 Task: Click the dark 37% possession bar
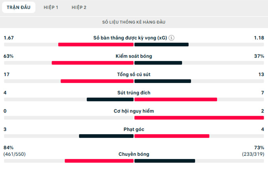[x=158, y=63]
